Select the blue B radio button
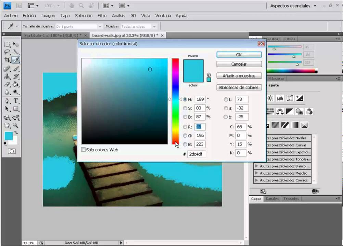The image size is (343, 246). [x=185, y=144]
